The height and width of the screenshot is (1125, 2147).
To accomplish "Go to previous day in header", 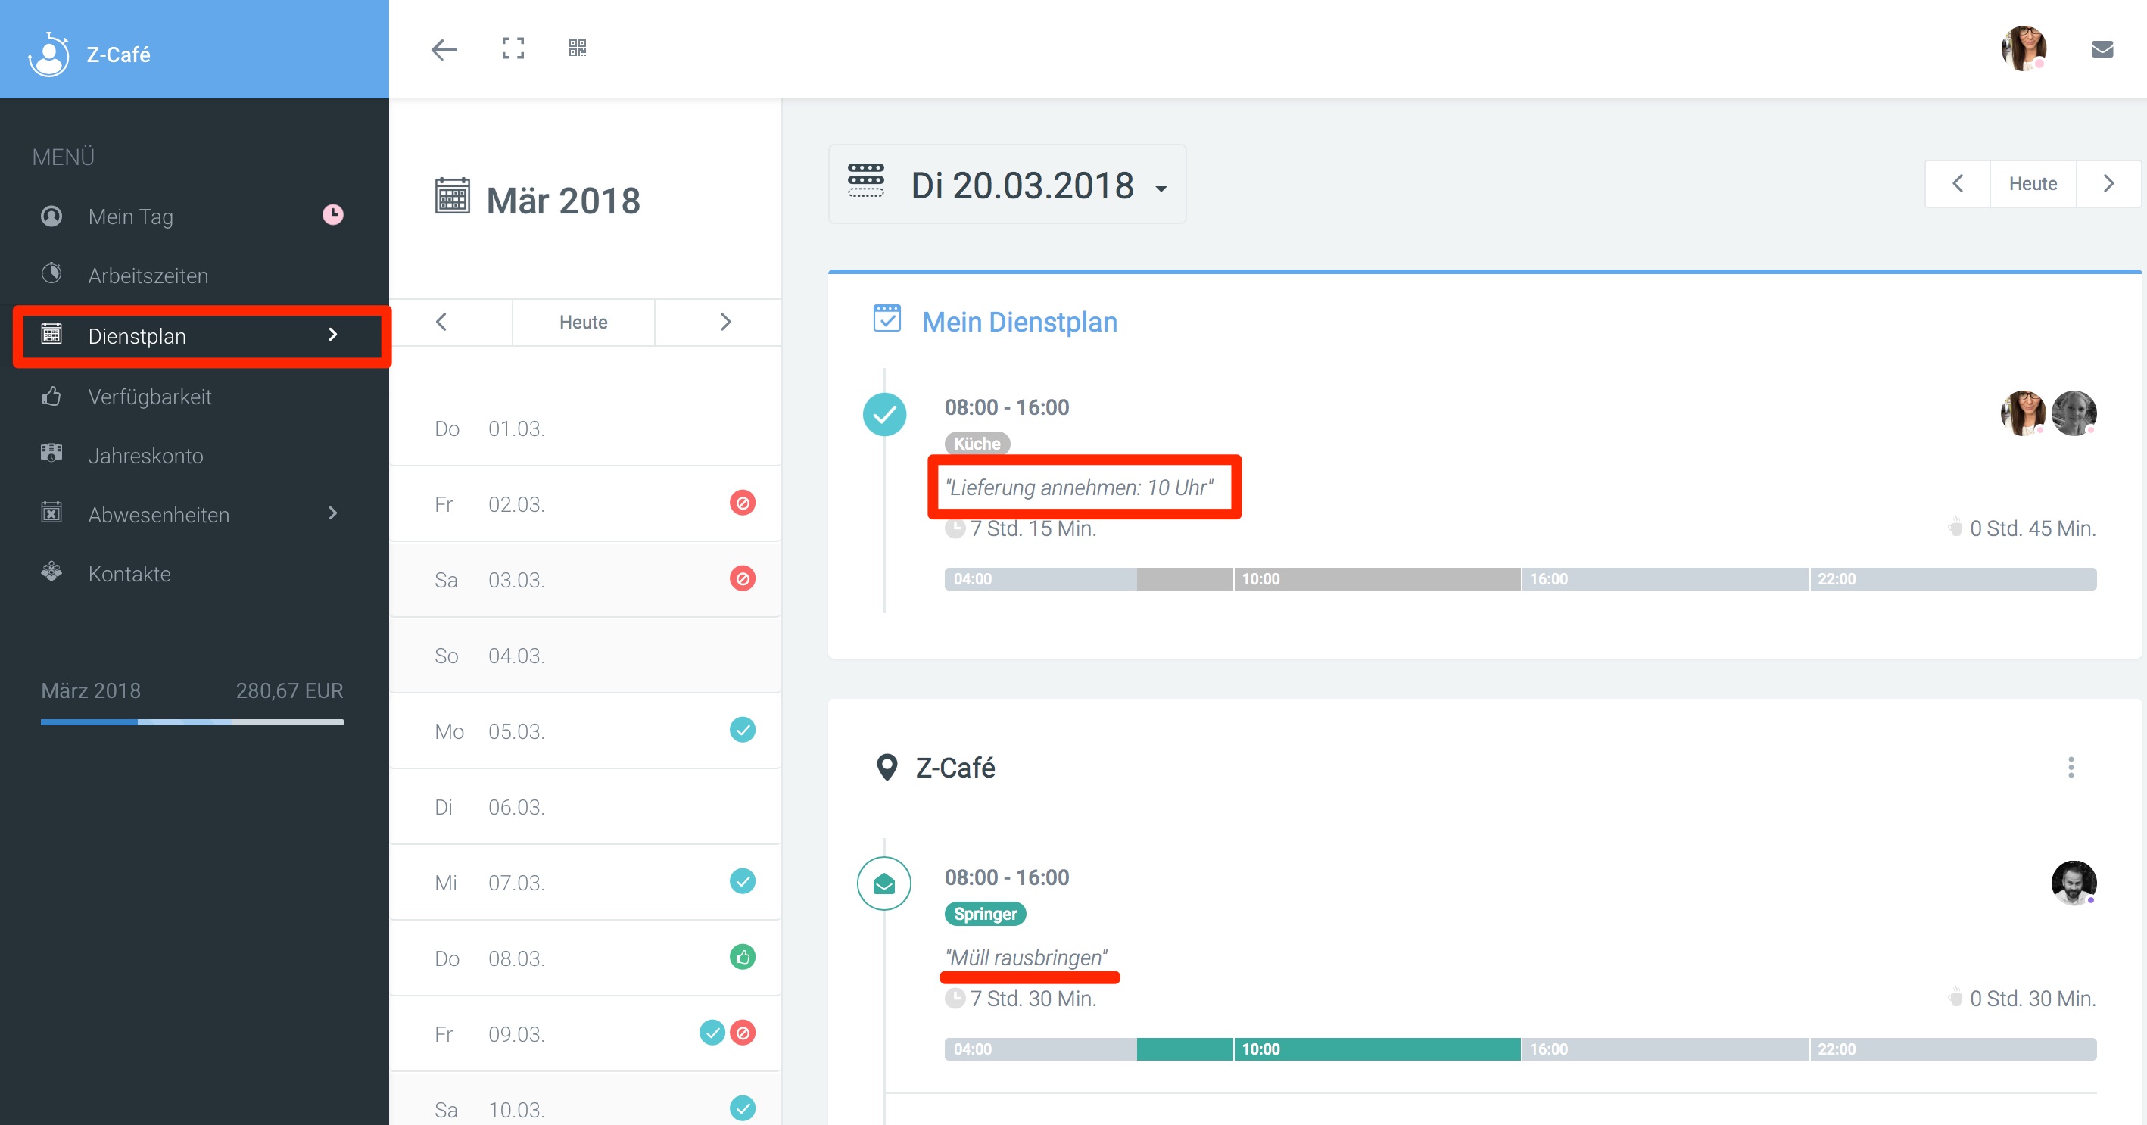I will [1958, 183].
